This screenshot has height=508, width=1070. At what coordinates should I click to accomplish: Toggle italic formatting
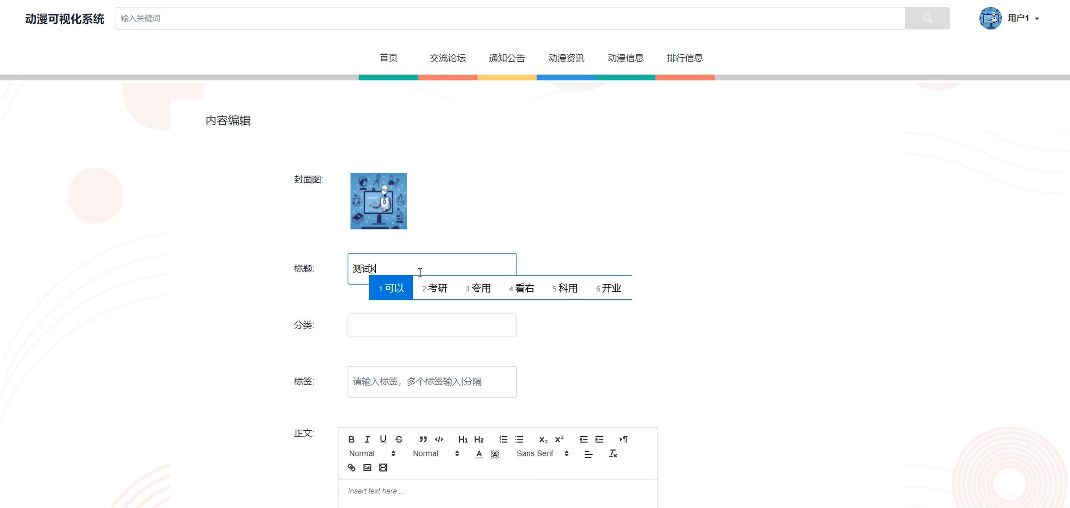[367, 439]
